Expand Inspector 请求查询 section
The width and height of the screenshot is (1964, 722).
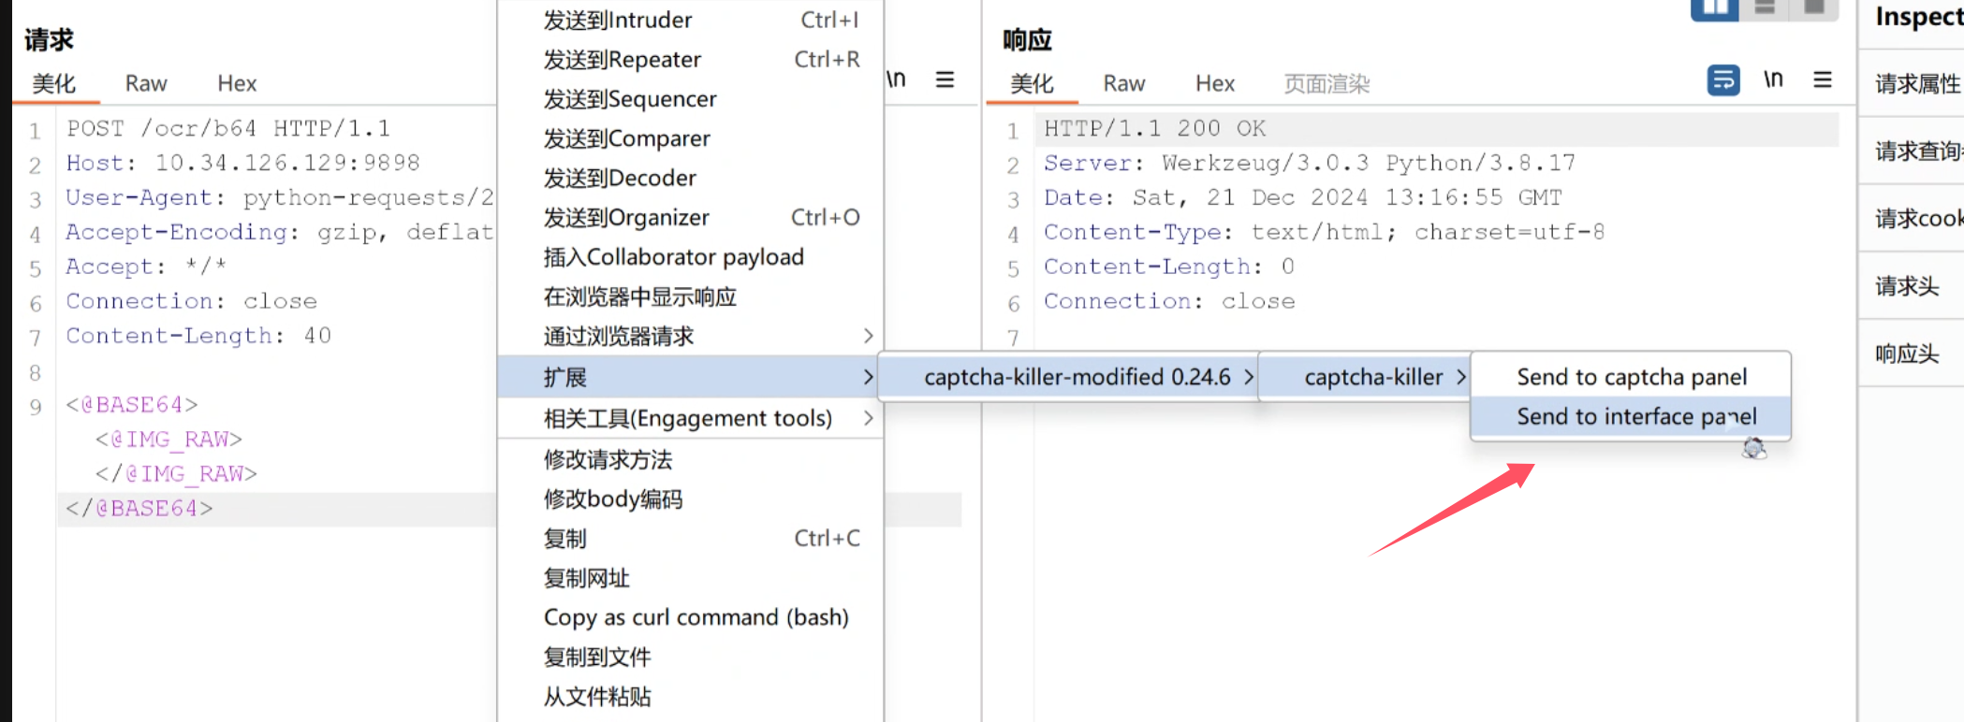pyautogui.click(x=1912, y=151)
